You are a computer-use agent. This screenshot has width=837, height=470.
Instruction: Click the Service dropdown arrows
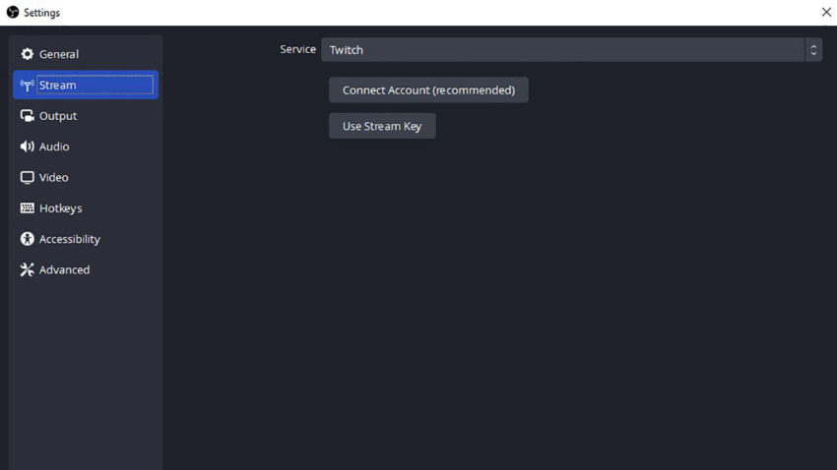pos(813,49)
